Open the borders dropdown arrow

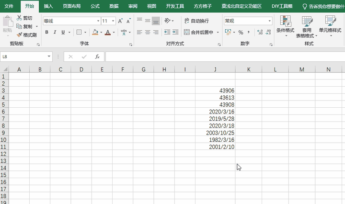(x=85, y=32)
